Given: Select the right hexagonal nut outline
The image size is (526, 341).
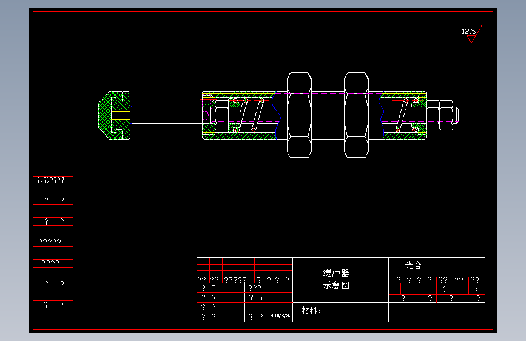Looking at the screenshot, I should [356, 115].
